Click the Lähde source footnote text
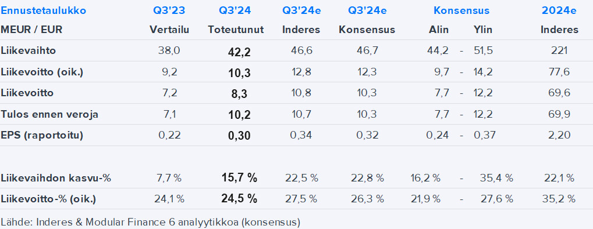Screen dimensions: 593x229 [151, 222]
